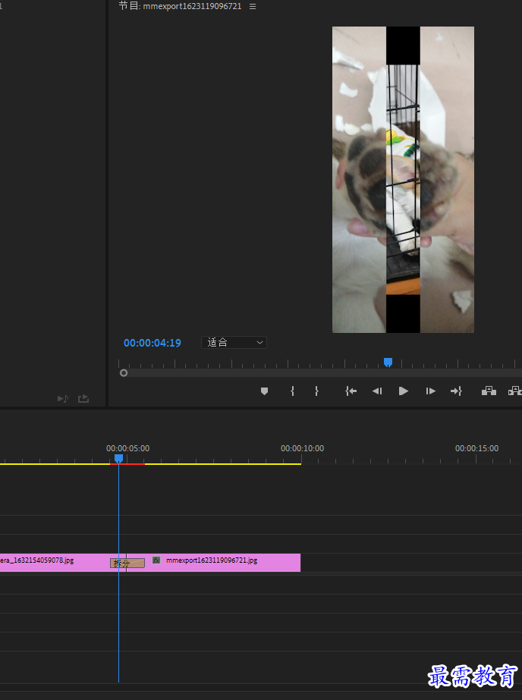Click the play audio icon in the left panel
This screenshot has width=522, height=700.
point(63,398)
